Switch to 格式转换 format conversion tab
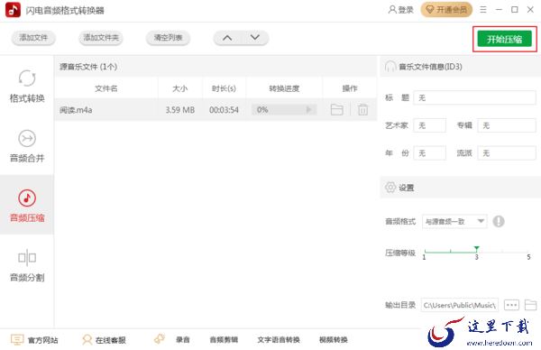 click(x=27, y=86)
